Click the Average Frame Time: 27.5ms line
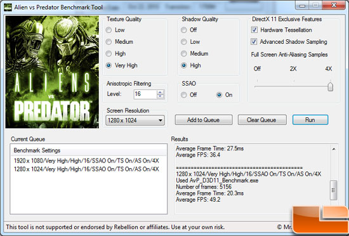The width and height of the screenshot is (349, 236). [209, 148]
